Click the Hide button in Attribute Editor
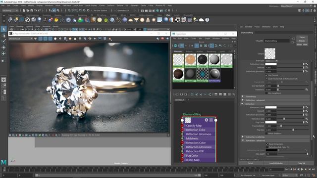317x178 pixels. click(x=305, y=44)
